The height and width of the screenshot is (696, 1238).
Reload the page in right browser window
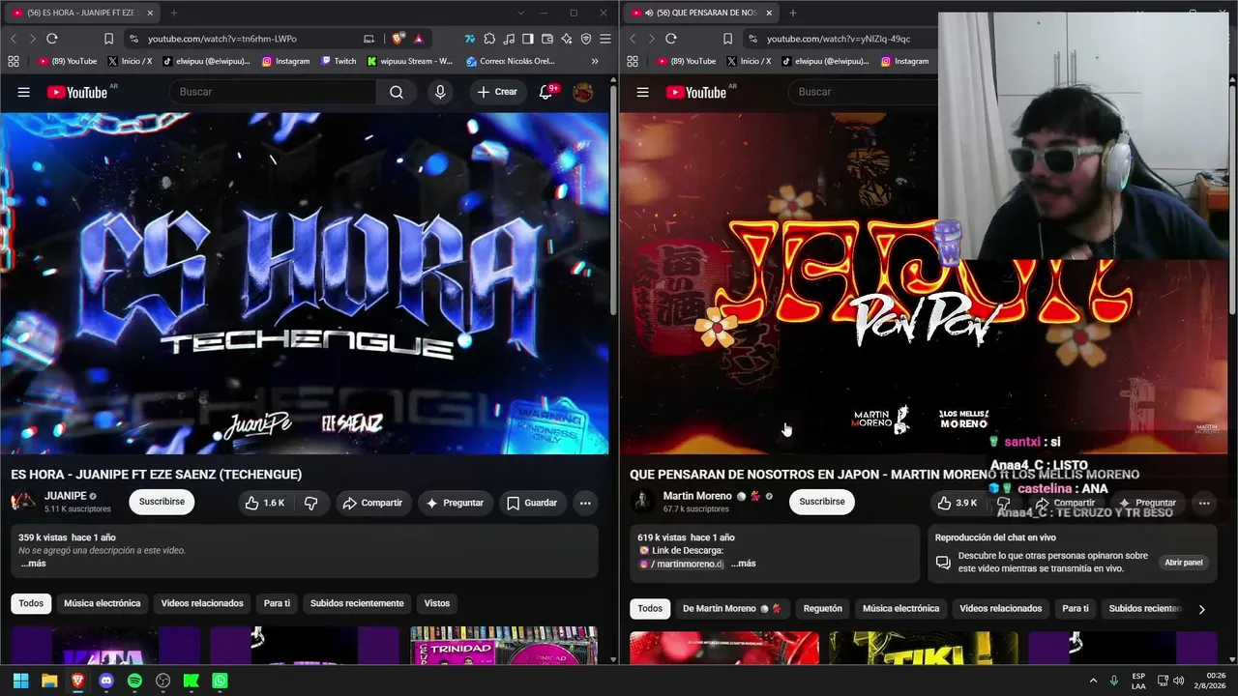point(670,39)
